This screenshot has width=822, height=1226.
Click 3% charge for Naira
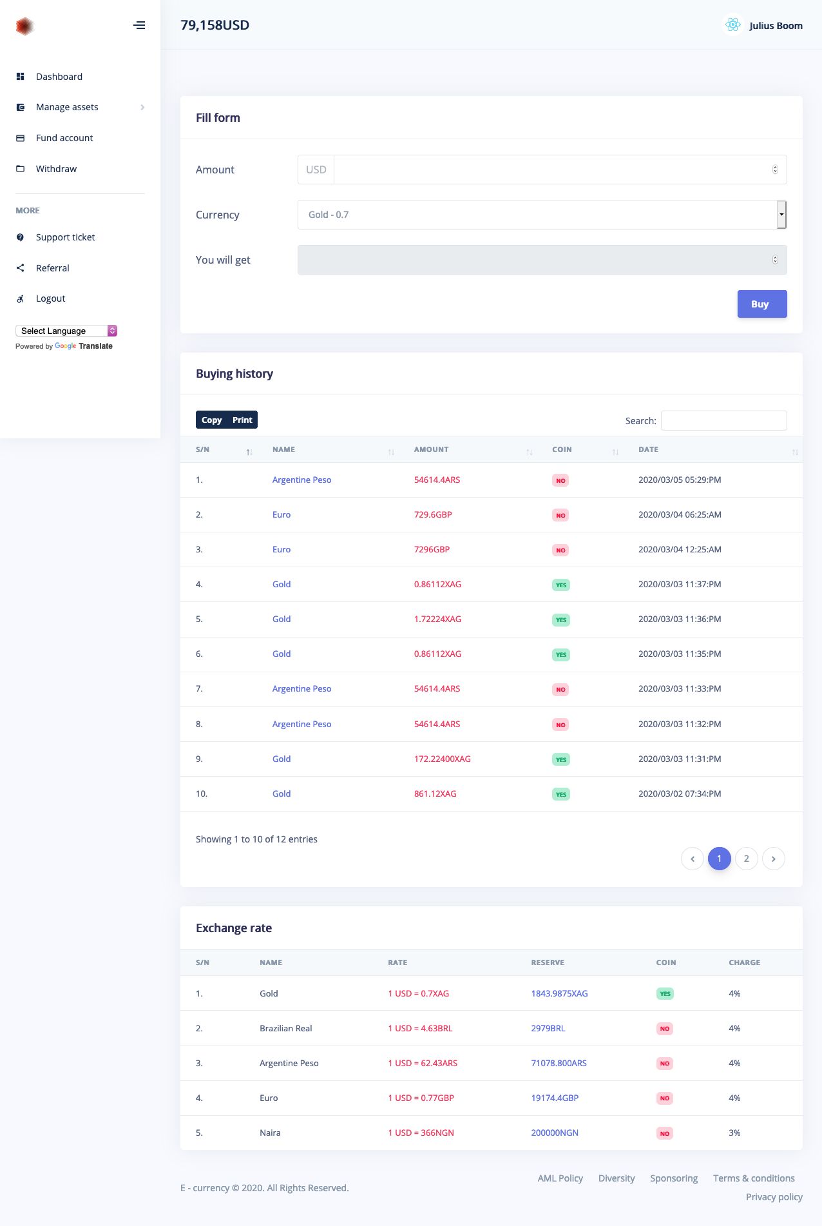click(734, 1133)
